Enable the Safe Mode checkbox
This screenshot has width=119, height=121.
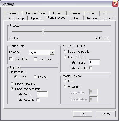click(11, 59)
